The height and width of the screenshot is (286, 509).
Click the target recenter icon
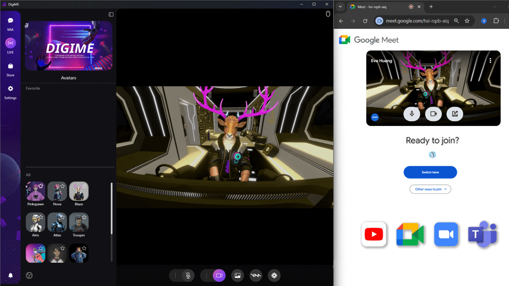274,275
